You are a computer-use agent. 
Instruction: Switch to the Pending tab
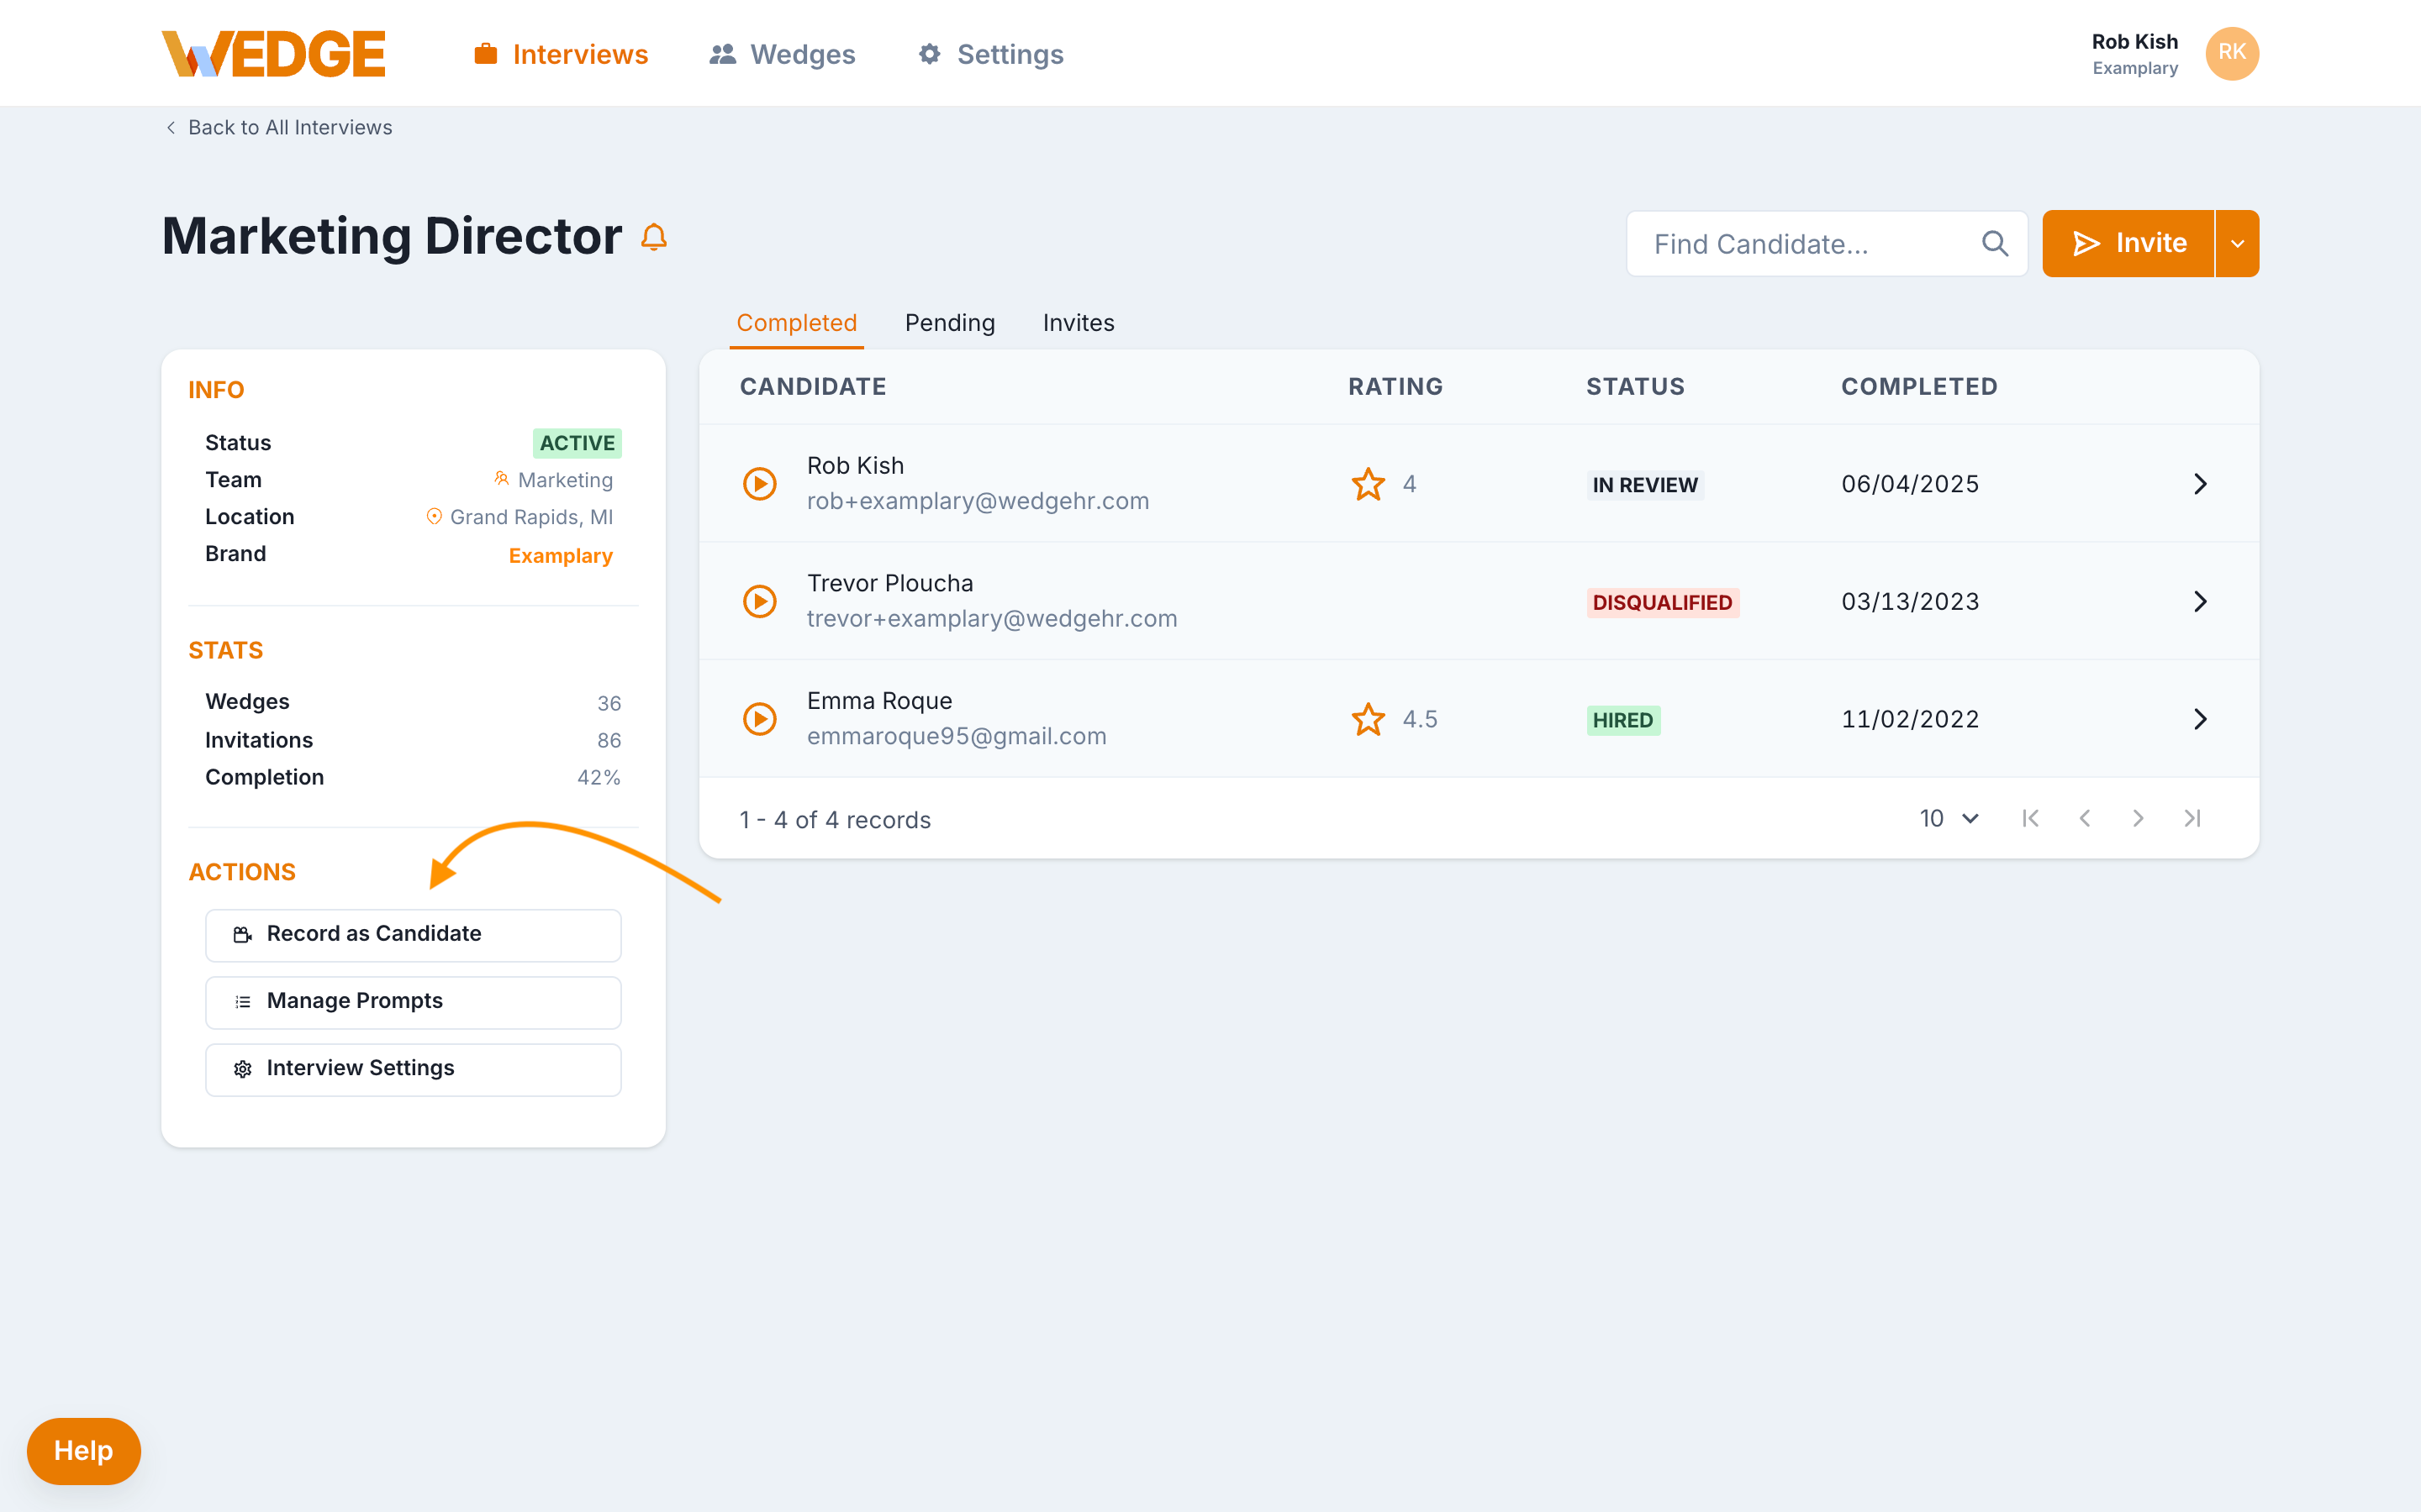click(x=949, y=322)
